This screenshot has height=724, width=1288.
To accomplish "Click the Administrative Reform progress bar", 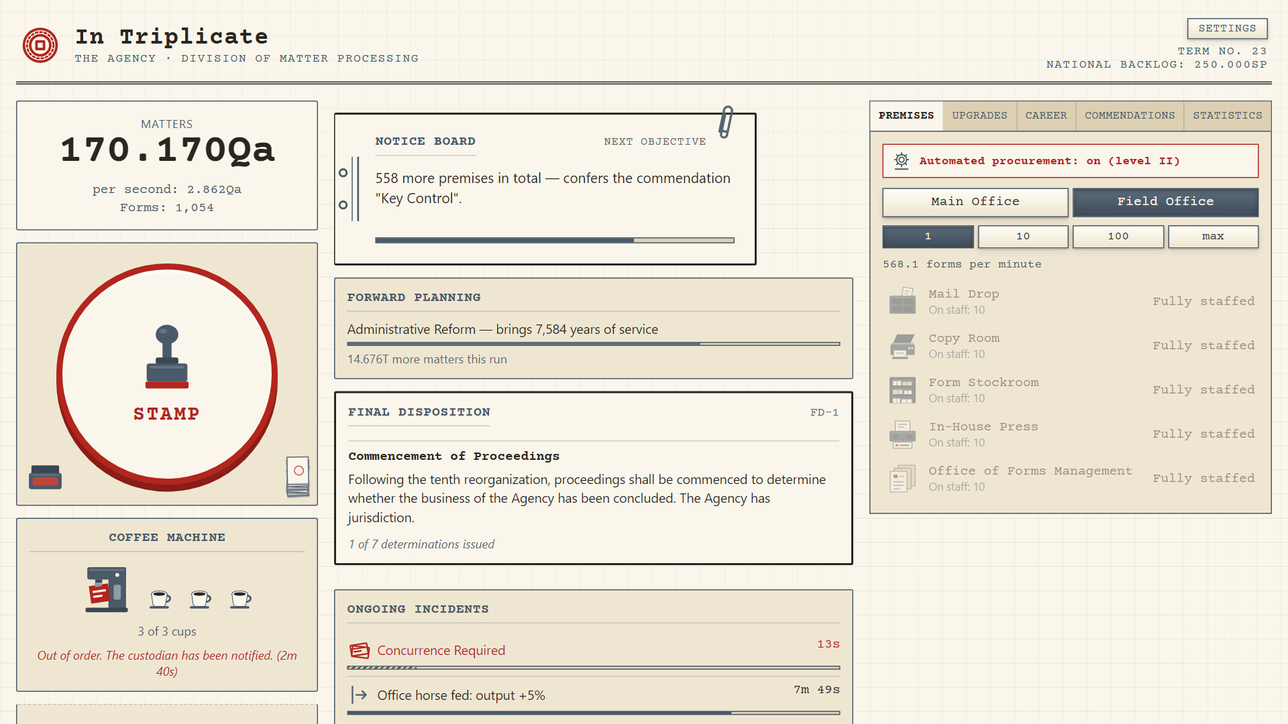I will (x=593, y=344).
